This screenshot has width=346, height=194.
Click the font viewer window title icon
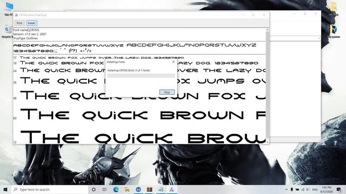click(x=16, y=15)
